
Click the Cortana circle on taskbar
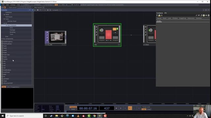pyautogui.click(x=45, y=116)
